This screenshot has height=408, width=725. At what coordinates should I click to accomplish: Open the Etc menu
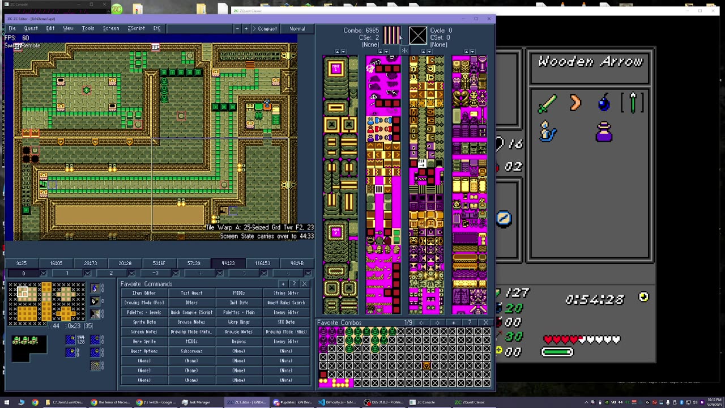point(157,28)
